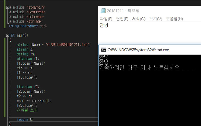Open the 서식(O) menu in Notepad
Viewport: 201px width, 126px height.
click(139, 19)
